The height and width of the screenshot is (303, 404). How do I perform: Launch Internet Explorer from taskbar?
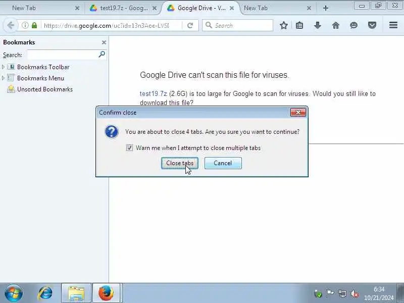tap(45, 293)
